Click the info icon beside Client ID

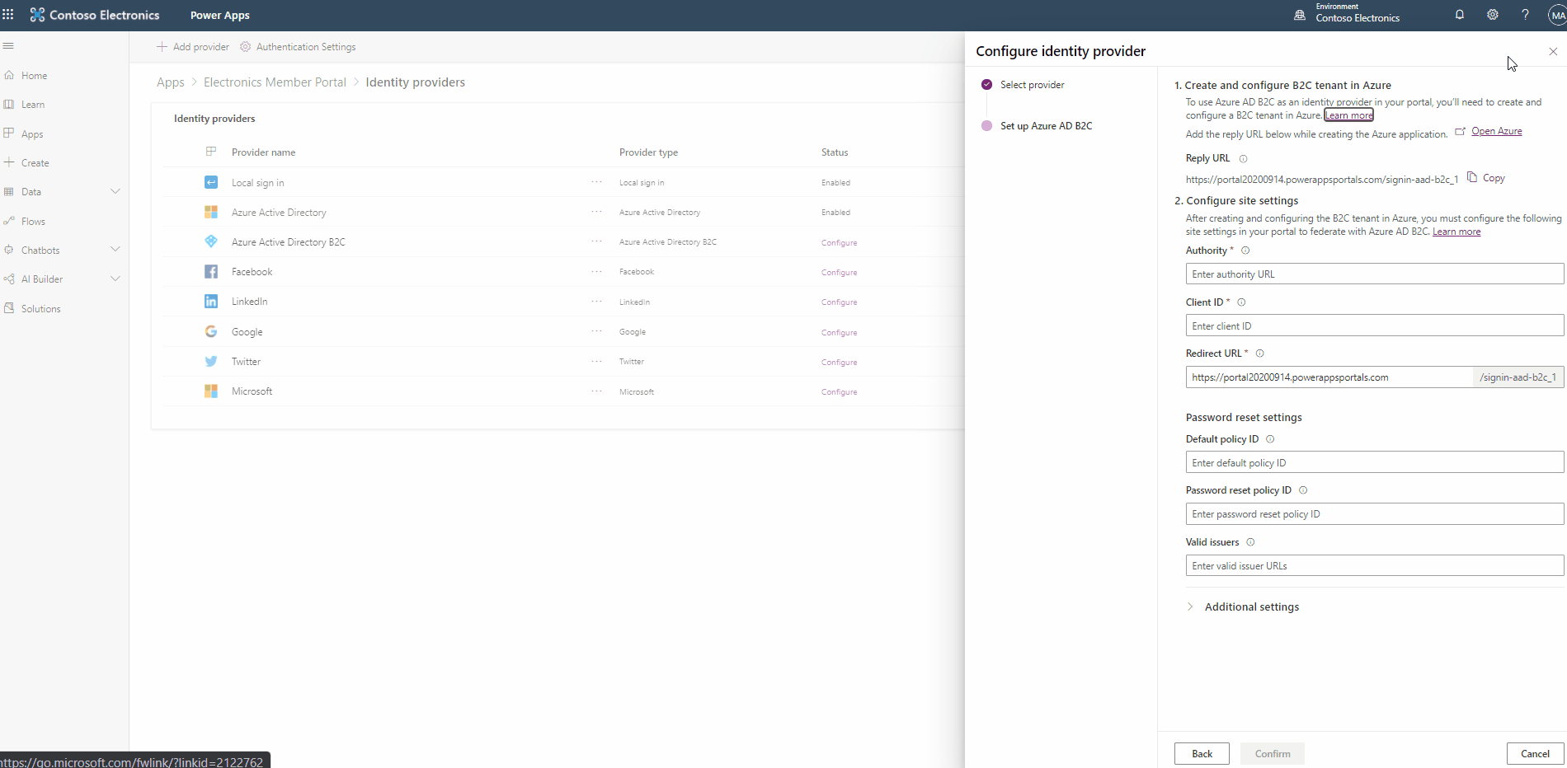[x=1241, y=302]
